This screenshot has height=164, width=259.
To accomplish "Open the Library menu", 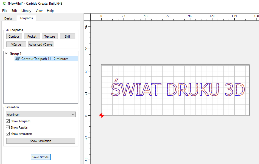I will click(26, 11).
